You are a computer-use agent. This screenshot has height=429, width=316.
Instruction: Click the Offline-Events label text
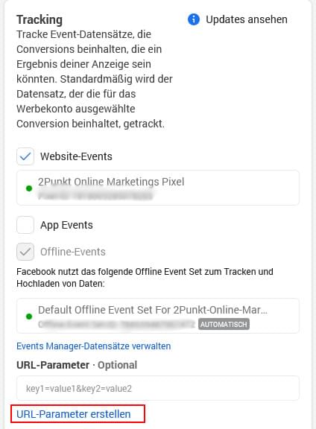click(x=73, y=252)
